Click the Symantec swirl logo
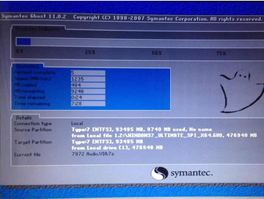 point(159,173)
